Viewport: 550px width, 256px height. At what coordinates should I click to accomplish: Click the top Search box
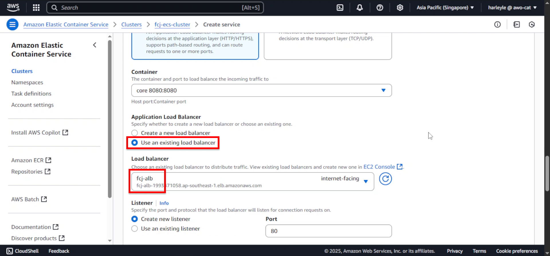coord(155,8)
